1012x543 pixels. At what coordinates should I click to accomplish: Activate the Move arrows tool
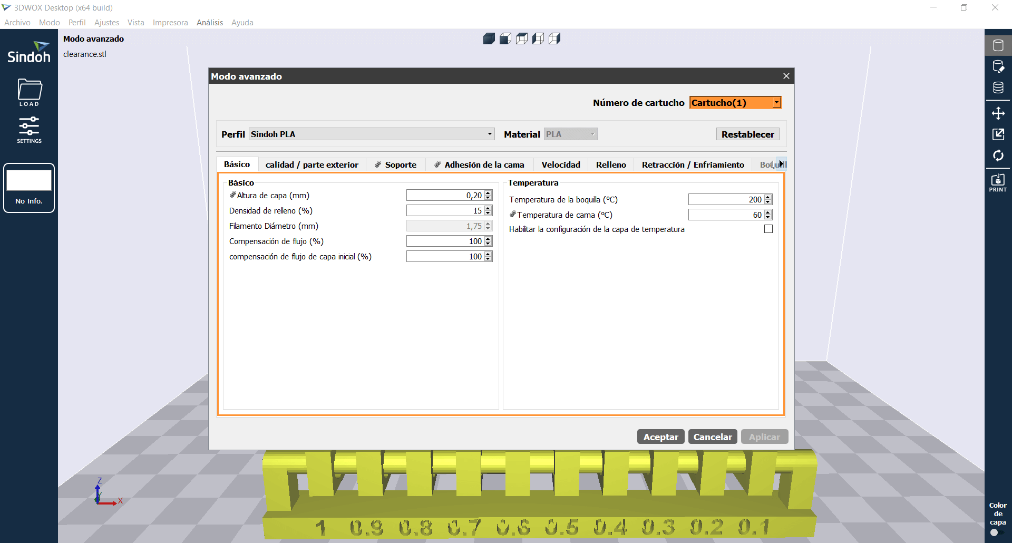[998, 113]
